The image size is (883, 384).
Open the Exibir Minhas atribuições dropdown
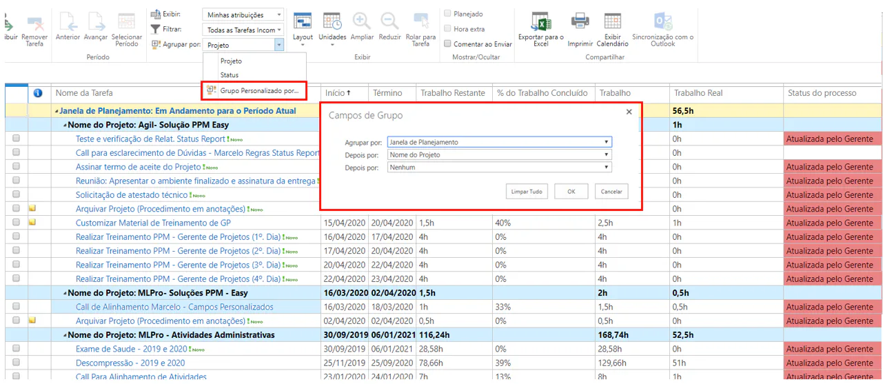click(x=244, y=14)
